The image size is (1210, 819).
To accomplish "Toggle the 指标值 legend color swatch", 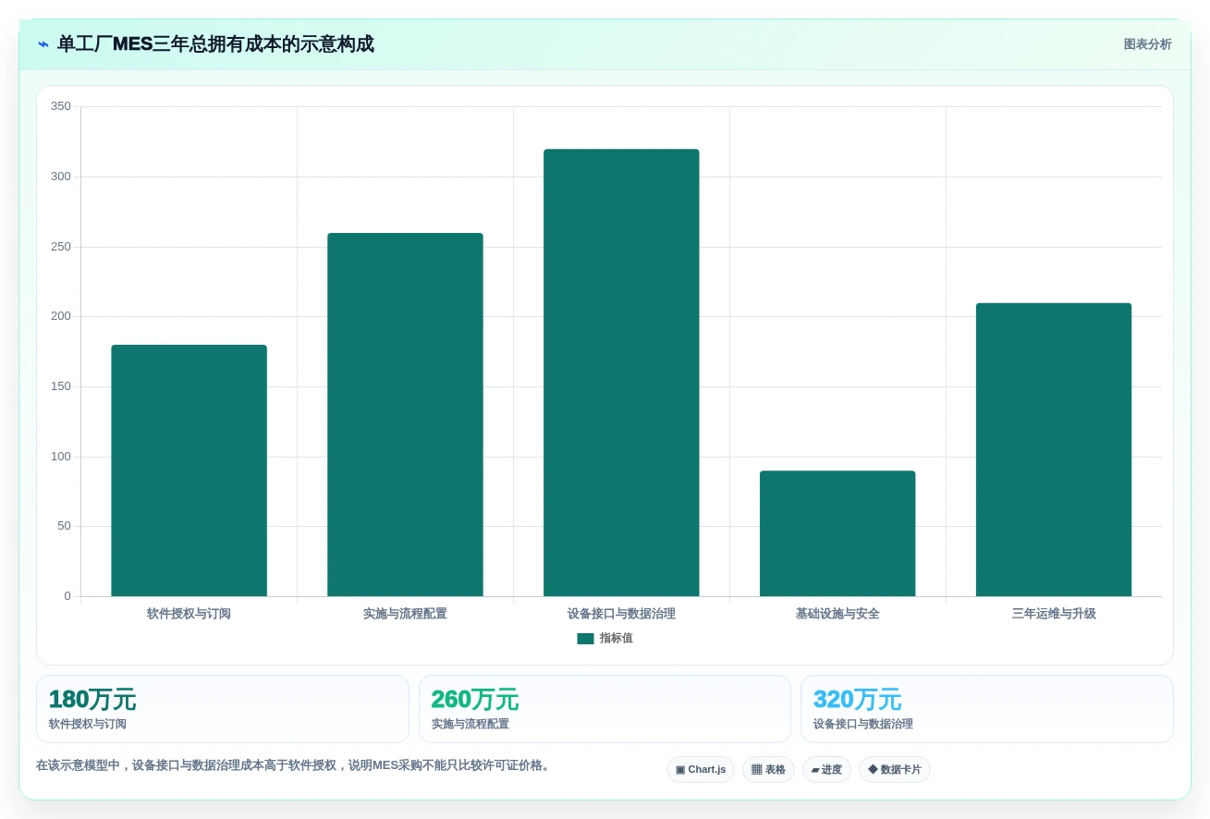I will coord(585,639).
